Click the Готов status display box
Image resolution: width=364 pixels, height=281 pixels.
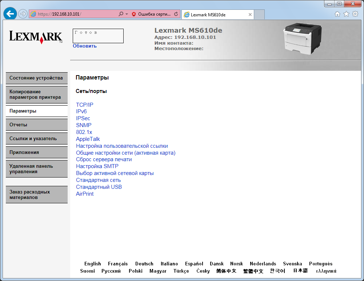(x=98, y=36)
